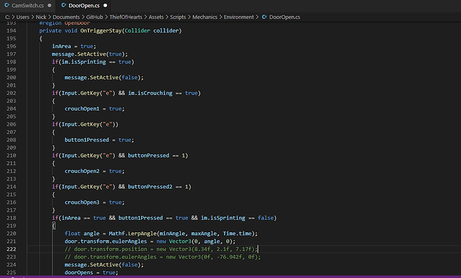Click 'im.isCrouching' on line 202
461x278 pixels.
(150, 93)
